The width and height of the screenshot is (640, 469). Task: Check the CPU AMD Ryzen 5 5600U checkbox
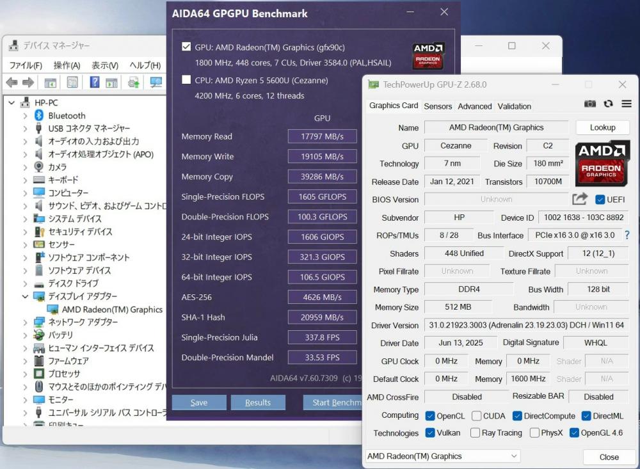(x=186, y=79)
